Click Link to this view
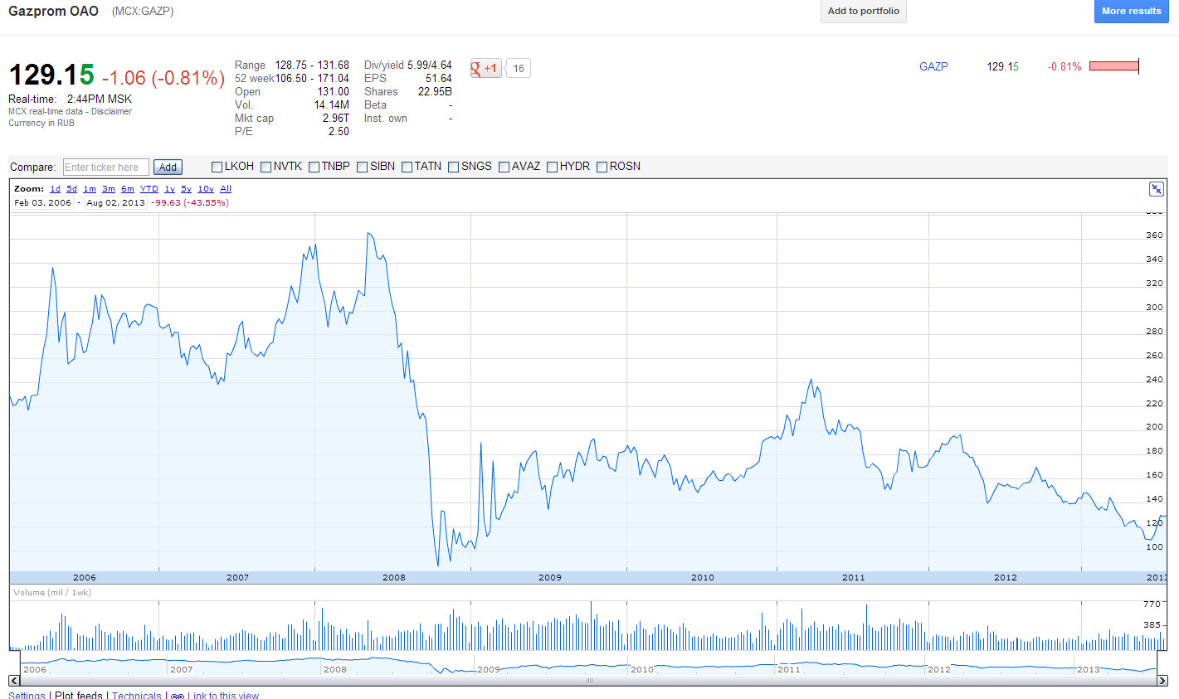 [x=223, y=696]
